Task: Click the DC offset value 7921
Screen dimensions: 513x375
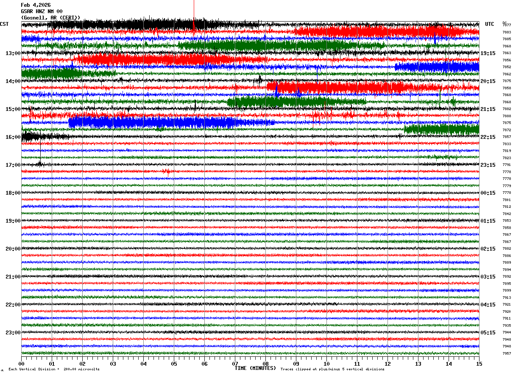Action: [507, 305]
